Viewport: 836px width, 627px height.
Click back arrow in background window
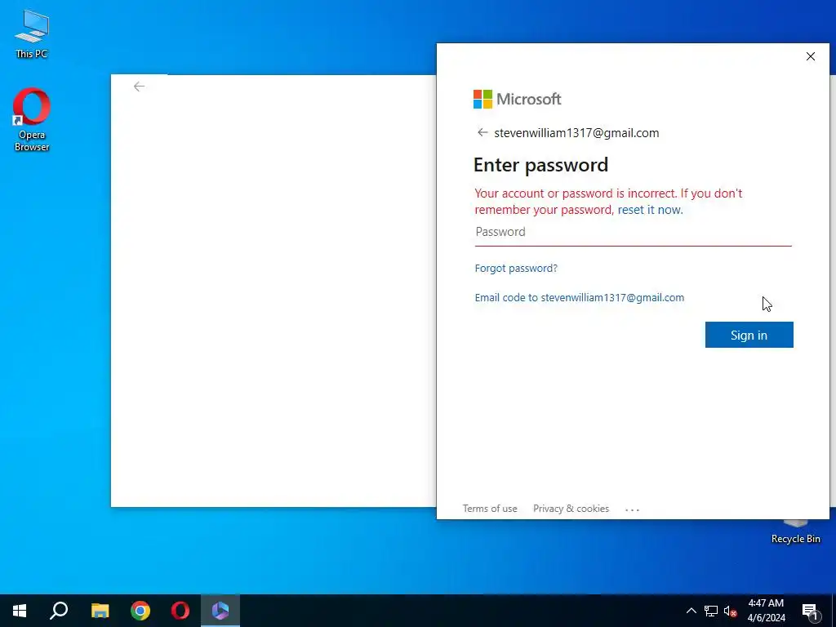point(139,87)
